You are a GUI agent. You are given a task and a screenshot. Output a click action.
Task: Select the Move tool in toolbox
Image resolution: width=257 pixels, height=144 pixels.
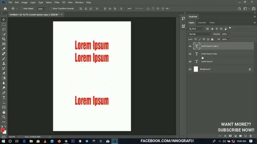click(x=4, y=20)
